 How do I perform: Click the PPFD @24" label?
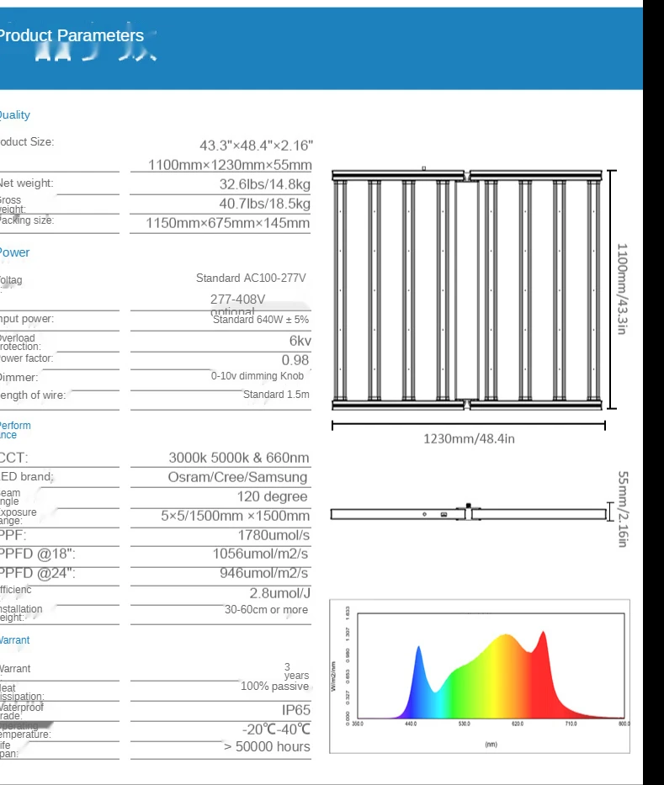pyautogui.click(x=38, y=573)
